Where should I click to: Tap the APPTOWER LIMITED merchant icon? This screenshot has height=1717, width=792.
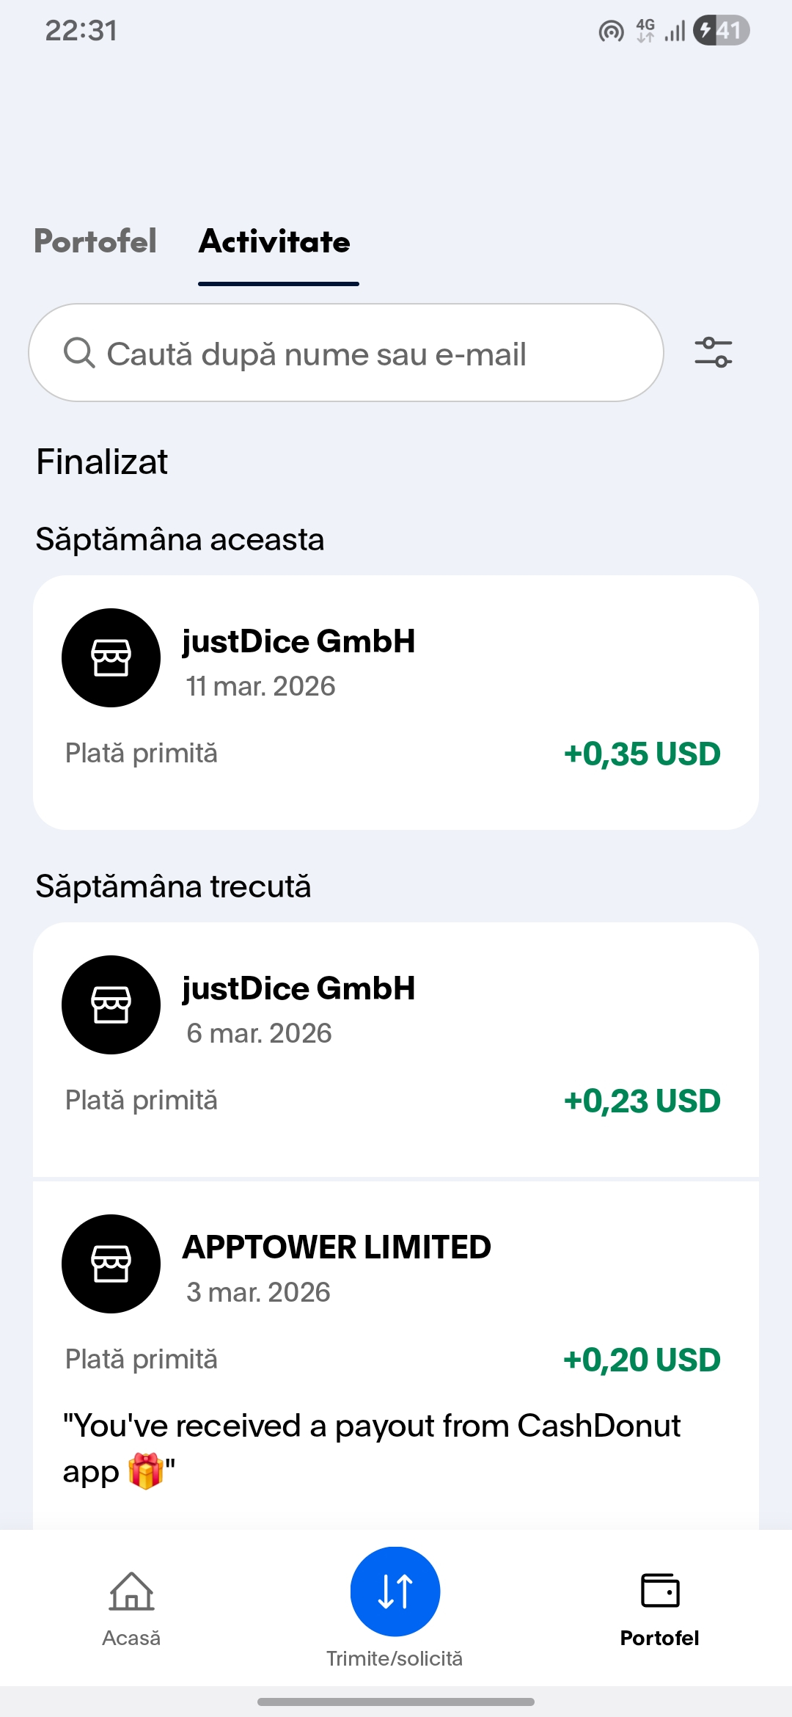[x=111, y=1264]
